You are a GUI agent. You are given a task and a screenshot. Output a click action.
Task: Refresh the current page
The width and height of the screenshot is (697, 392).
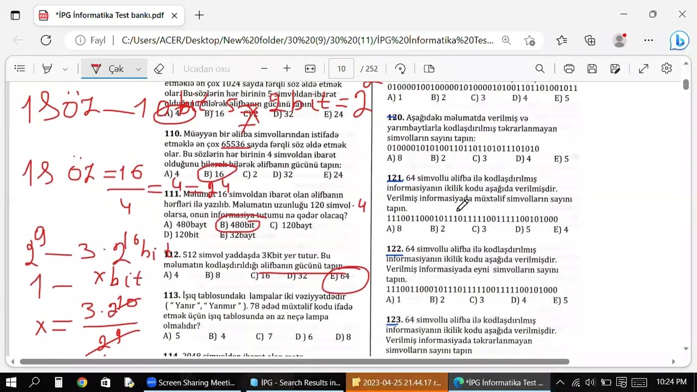point(46,40)
